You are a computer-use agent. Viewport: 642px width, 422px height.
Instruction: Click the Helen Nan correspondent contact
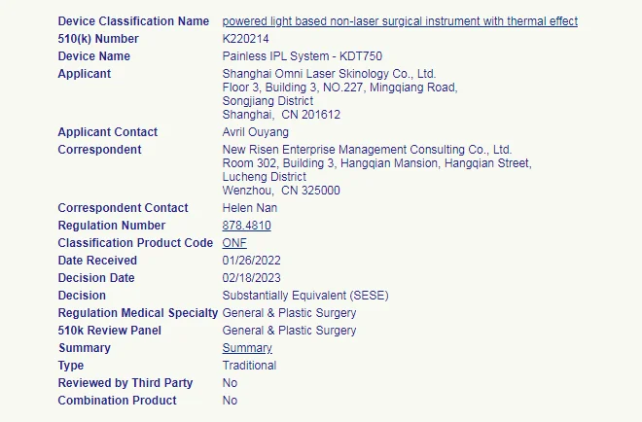(250, 208)
